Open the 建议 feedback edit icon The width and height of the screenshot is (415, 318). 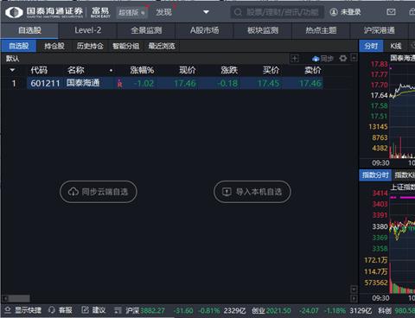click(85, 310)
